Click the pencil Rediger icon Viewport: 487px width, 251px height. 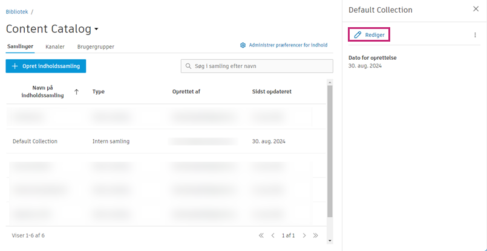pyautogui.click(x=358, y=35)
